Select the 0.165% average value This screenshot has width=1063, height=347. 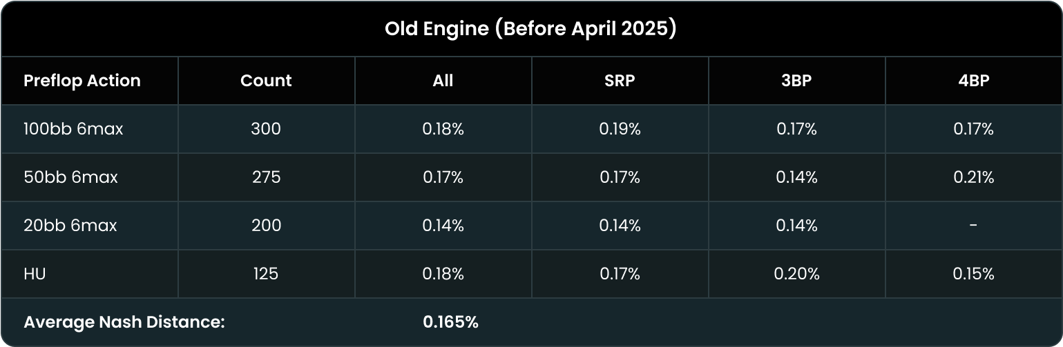click(x=450, y=322)
